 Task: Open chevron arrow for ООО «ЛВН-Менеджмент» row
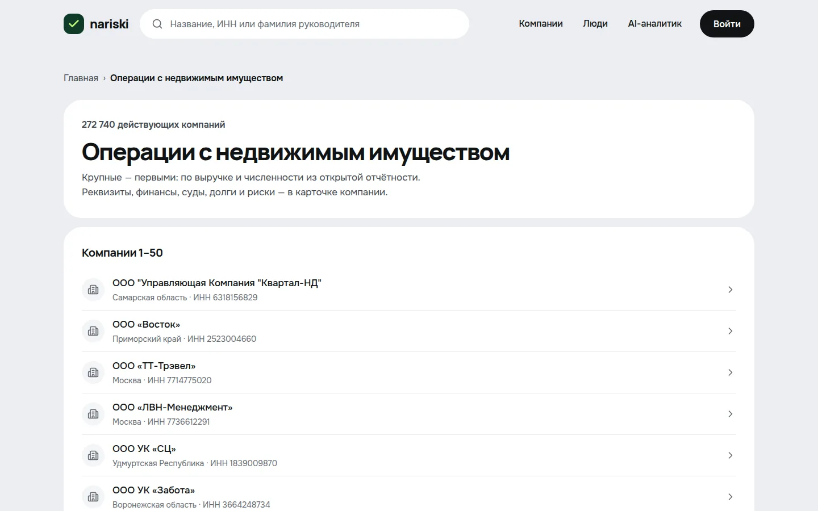731,414
